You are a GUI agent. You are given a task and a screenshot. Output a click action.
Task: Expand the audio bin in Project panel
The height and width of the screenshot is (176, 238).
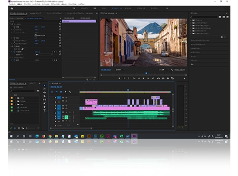(15, 98)
